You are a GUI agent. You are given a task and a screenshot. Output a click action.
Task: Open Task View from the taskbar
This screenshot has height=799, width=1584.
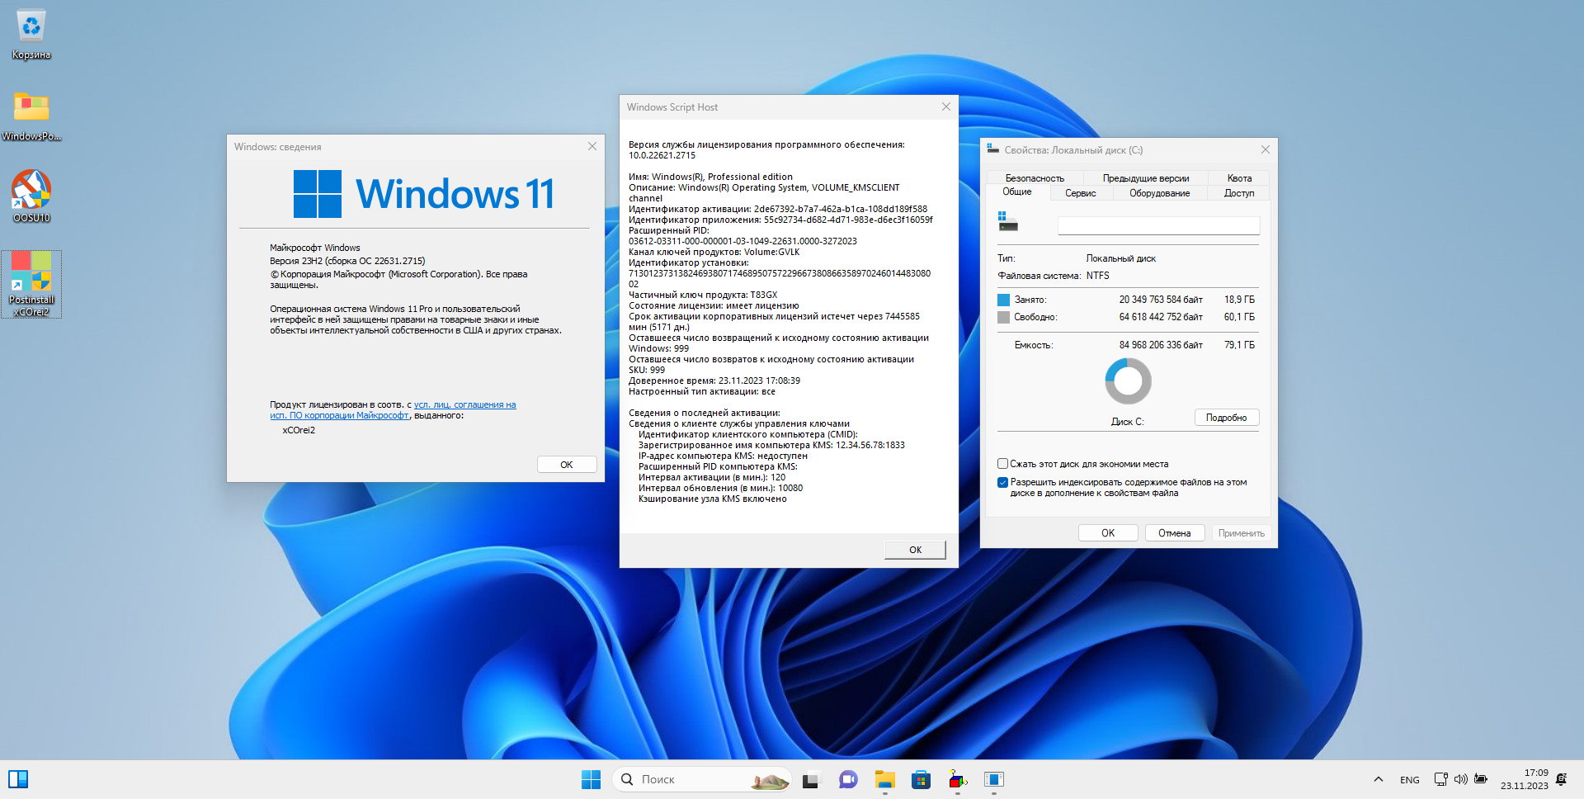811,779
